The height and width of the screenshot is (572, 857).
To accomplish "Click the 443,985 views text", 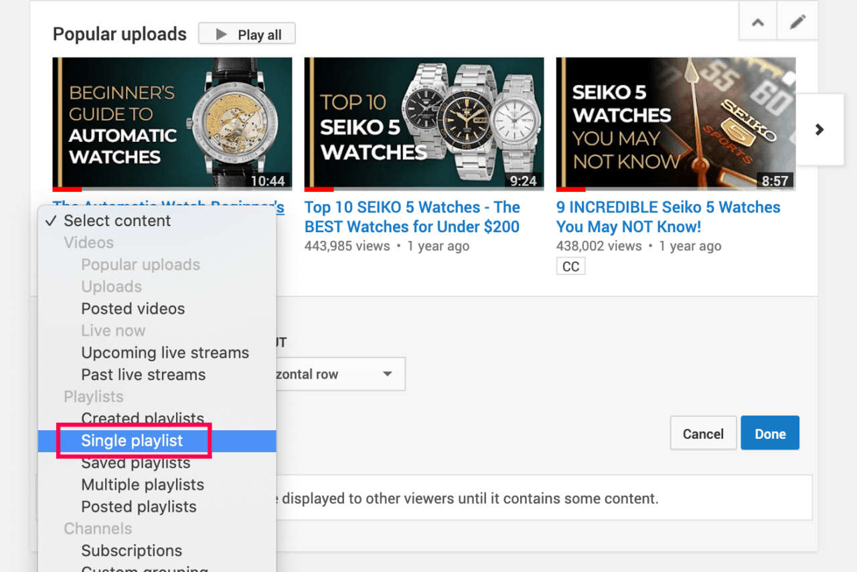I will 347,246.
